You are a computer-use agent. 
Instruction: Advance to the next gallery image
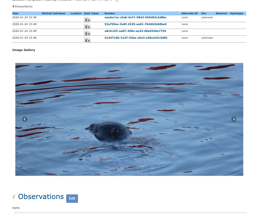click(x=234, y=119)
